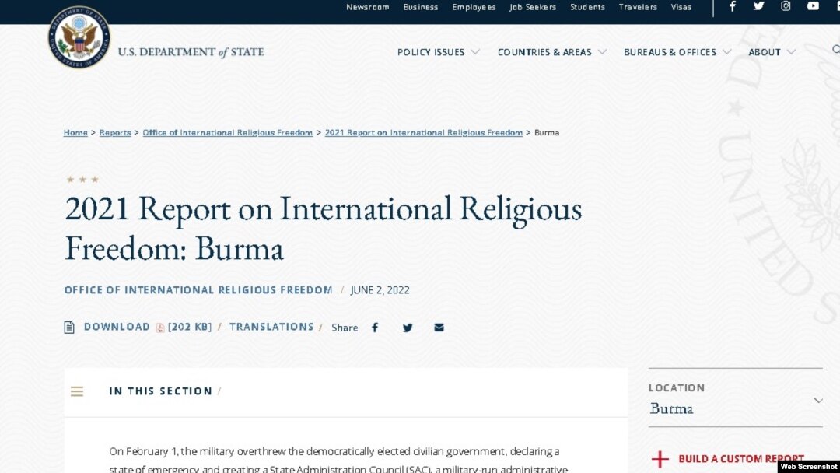The image size is (840, 473).
Task: Open the State Department Facebook page icon
Action: point(733,6)
